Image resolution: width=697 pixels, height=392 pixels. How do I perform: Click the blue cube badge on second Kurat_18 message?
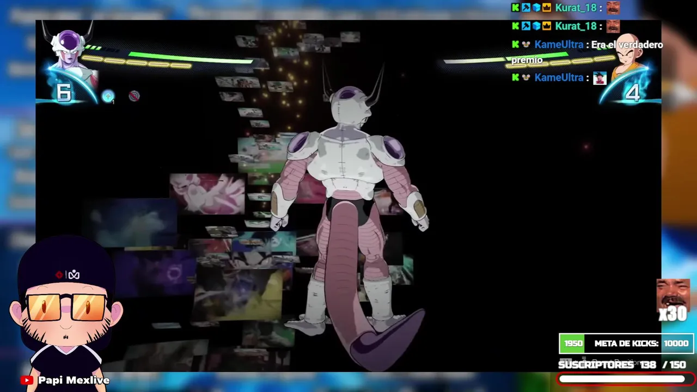click(536, 26)
